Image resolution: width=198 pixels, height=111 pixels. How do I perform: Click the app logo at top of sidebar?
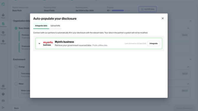tap(3, 4)
